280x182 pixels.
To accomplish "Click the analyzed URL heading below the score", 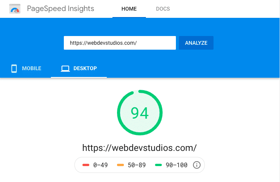I will click(139, 148).
